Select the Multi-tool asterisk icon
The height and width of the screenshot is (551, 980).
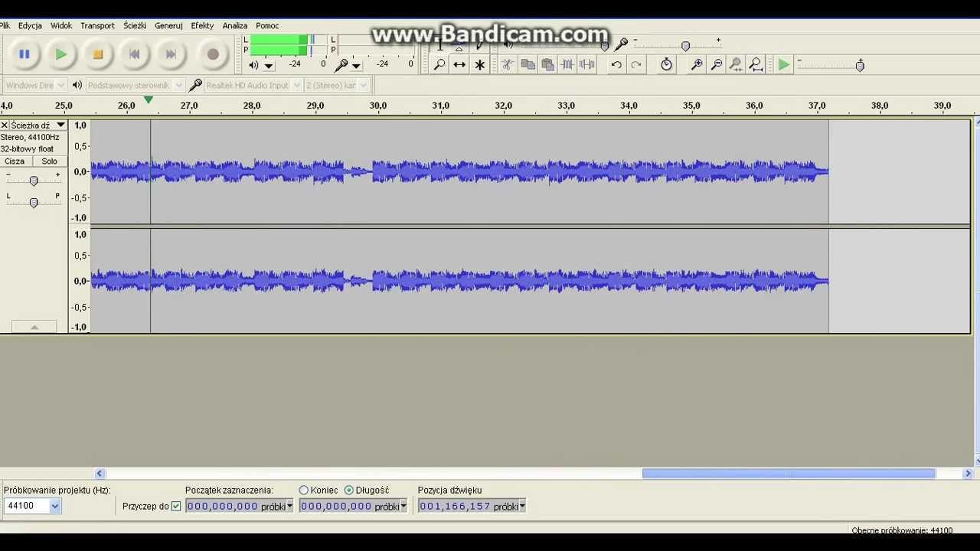click(x=479, y=65)
